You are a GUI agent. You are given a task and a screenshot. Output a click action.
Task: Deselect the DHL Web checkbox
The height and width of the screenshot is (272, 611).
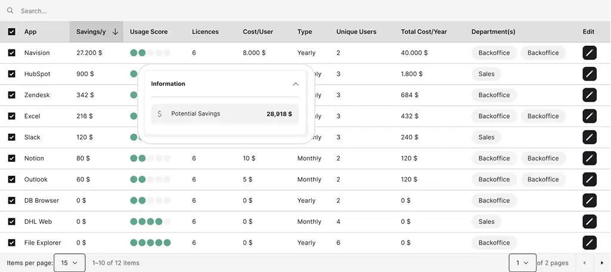tap(12, 221)
